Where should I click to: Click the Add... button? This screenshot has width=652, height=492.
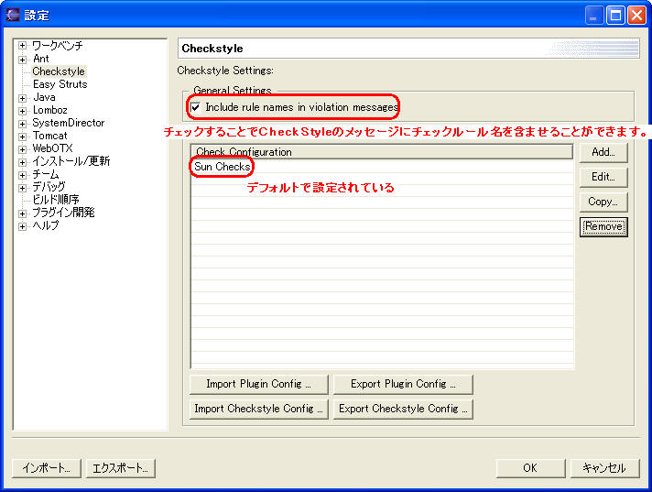click(603, 152)
